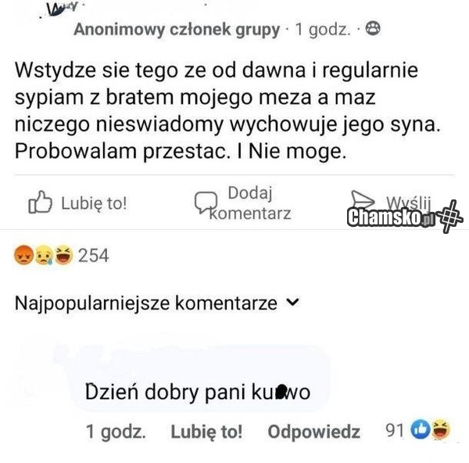Click the Dodaj komentarz text
Image resolution: width=469 pixels, height=463 pixels.
pyautogui.click(x=250, y=203)
